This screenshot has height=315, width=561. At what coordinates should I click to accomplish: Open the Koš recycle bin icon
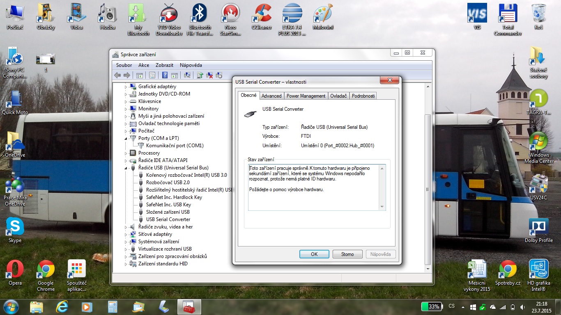[x=539, y=16]
